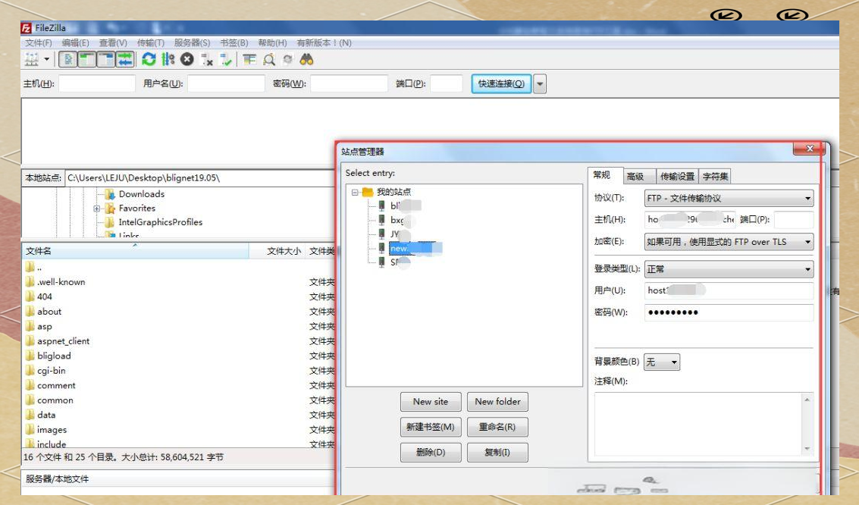Open the binoculars file search icon
Viewport: 859px width, 505px height.
click(x=306, y=59)
